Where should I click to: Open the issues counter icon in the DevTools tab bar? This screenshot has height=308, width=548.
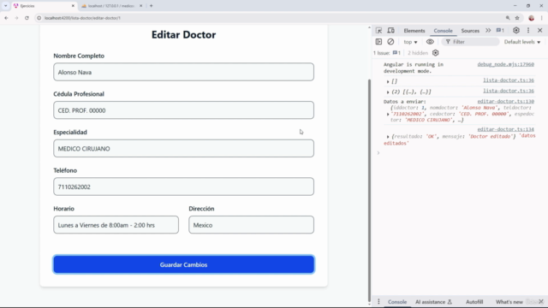click(500, 31)
